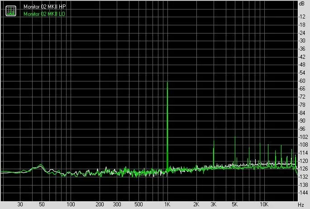Click the '-144' dB scale label
This screenshot has width=310, height=209.
(303, 193)
